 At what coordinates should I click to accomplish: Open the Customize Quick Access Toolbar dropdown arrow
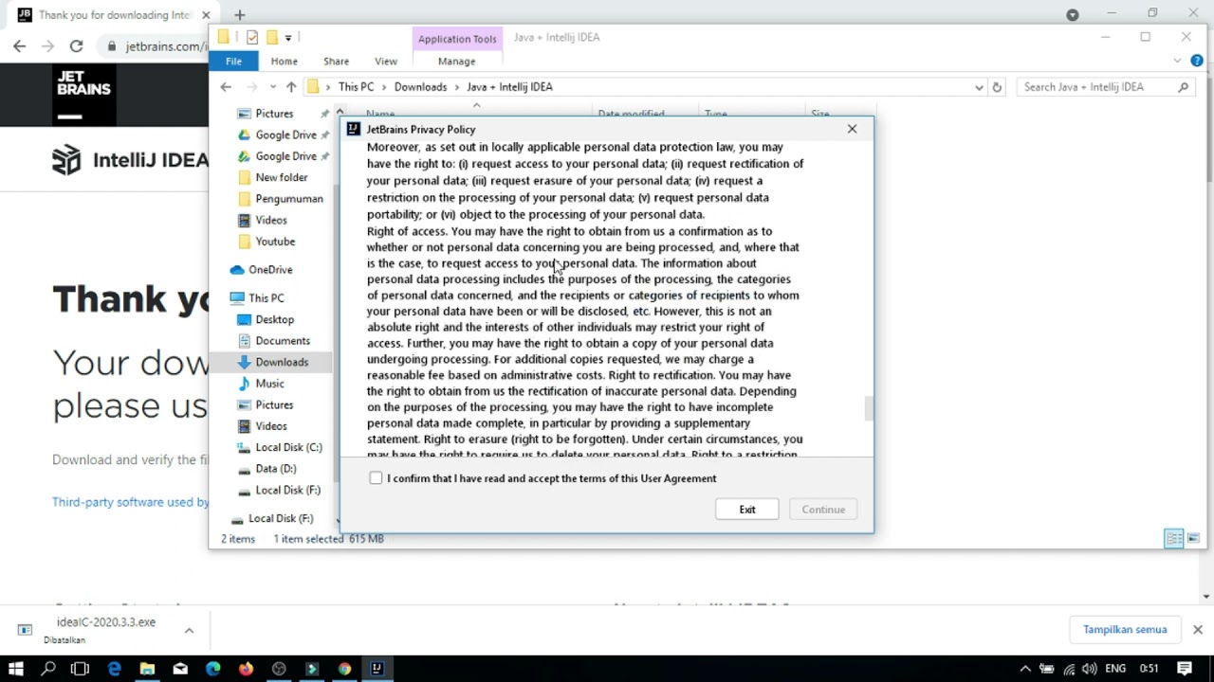coord(288,38)
